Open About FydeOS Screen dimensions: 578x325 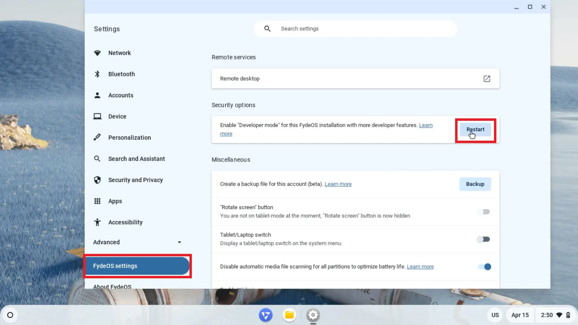pos(112,286)
